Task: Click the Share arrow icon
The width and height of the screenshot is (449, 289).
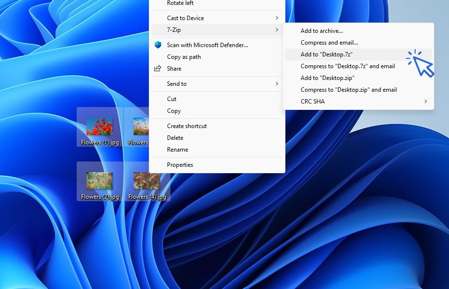Action: point(158,69)
